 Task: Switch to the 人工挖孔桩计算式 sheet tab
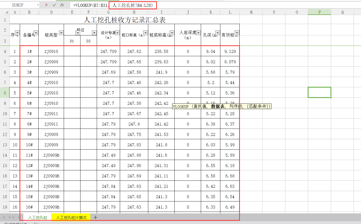71,218
